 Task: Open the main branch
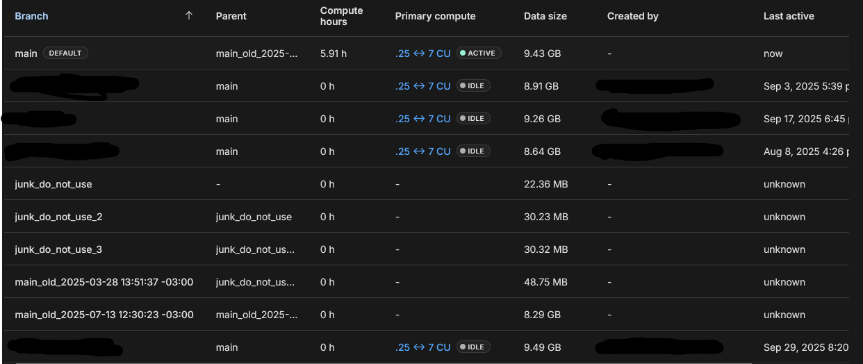point(26,53)
